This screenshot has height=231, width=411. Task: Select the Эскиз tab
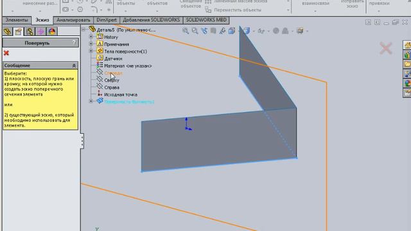point(42,20)
